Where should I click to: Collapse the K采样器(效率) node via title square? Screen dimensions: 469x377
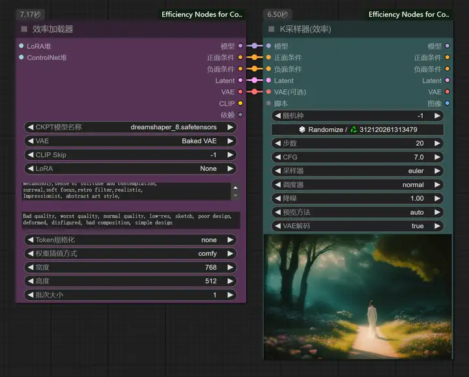[271, 29]
